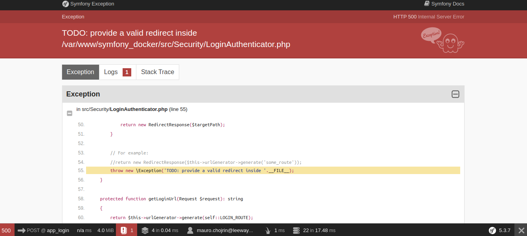Click the user icon for mauro.chojrin security

click(190, 230)
